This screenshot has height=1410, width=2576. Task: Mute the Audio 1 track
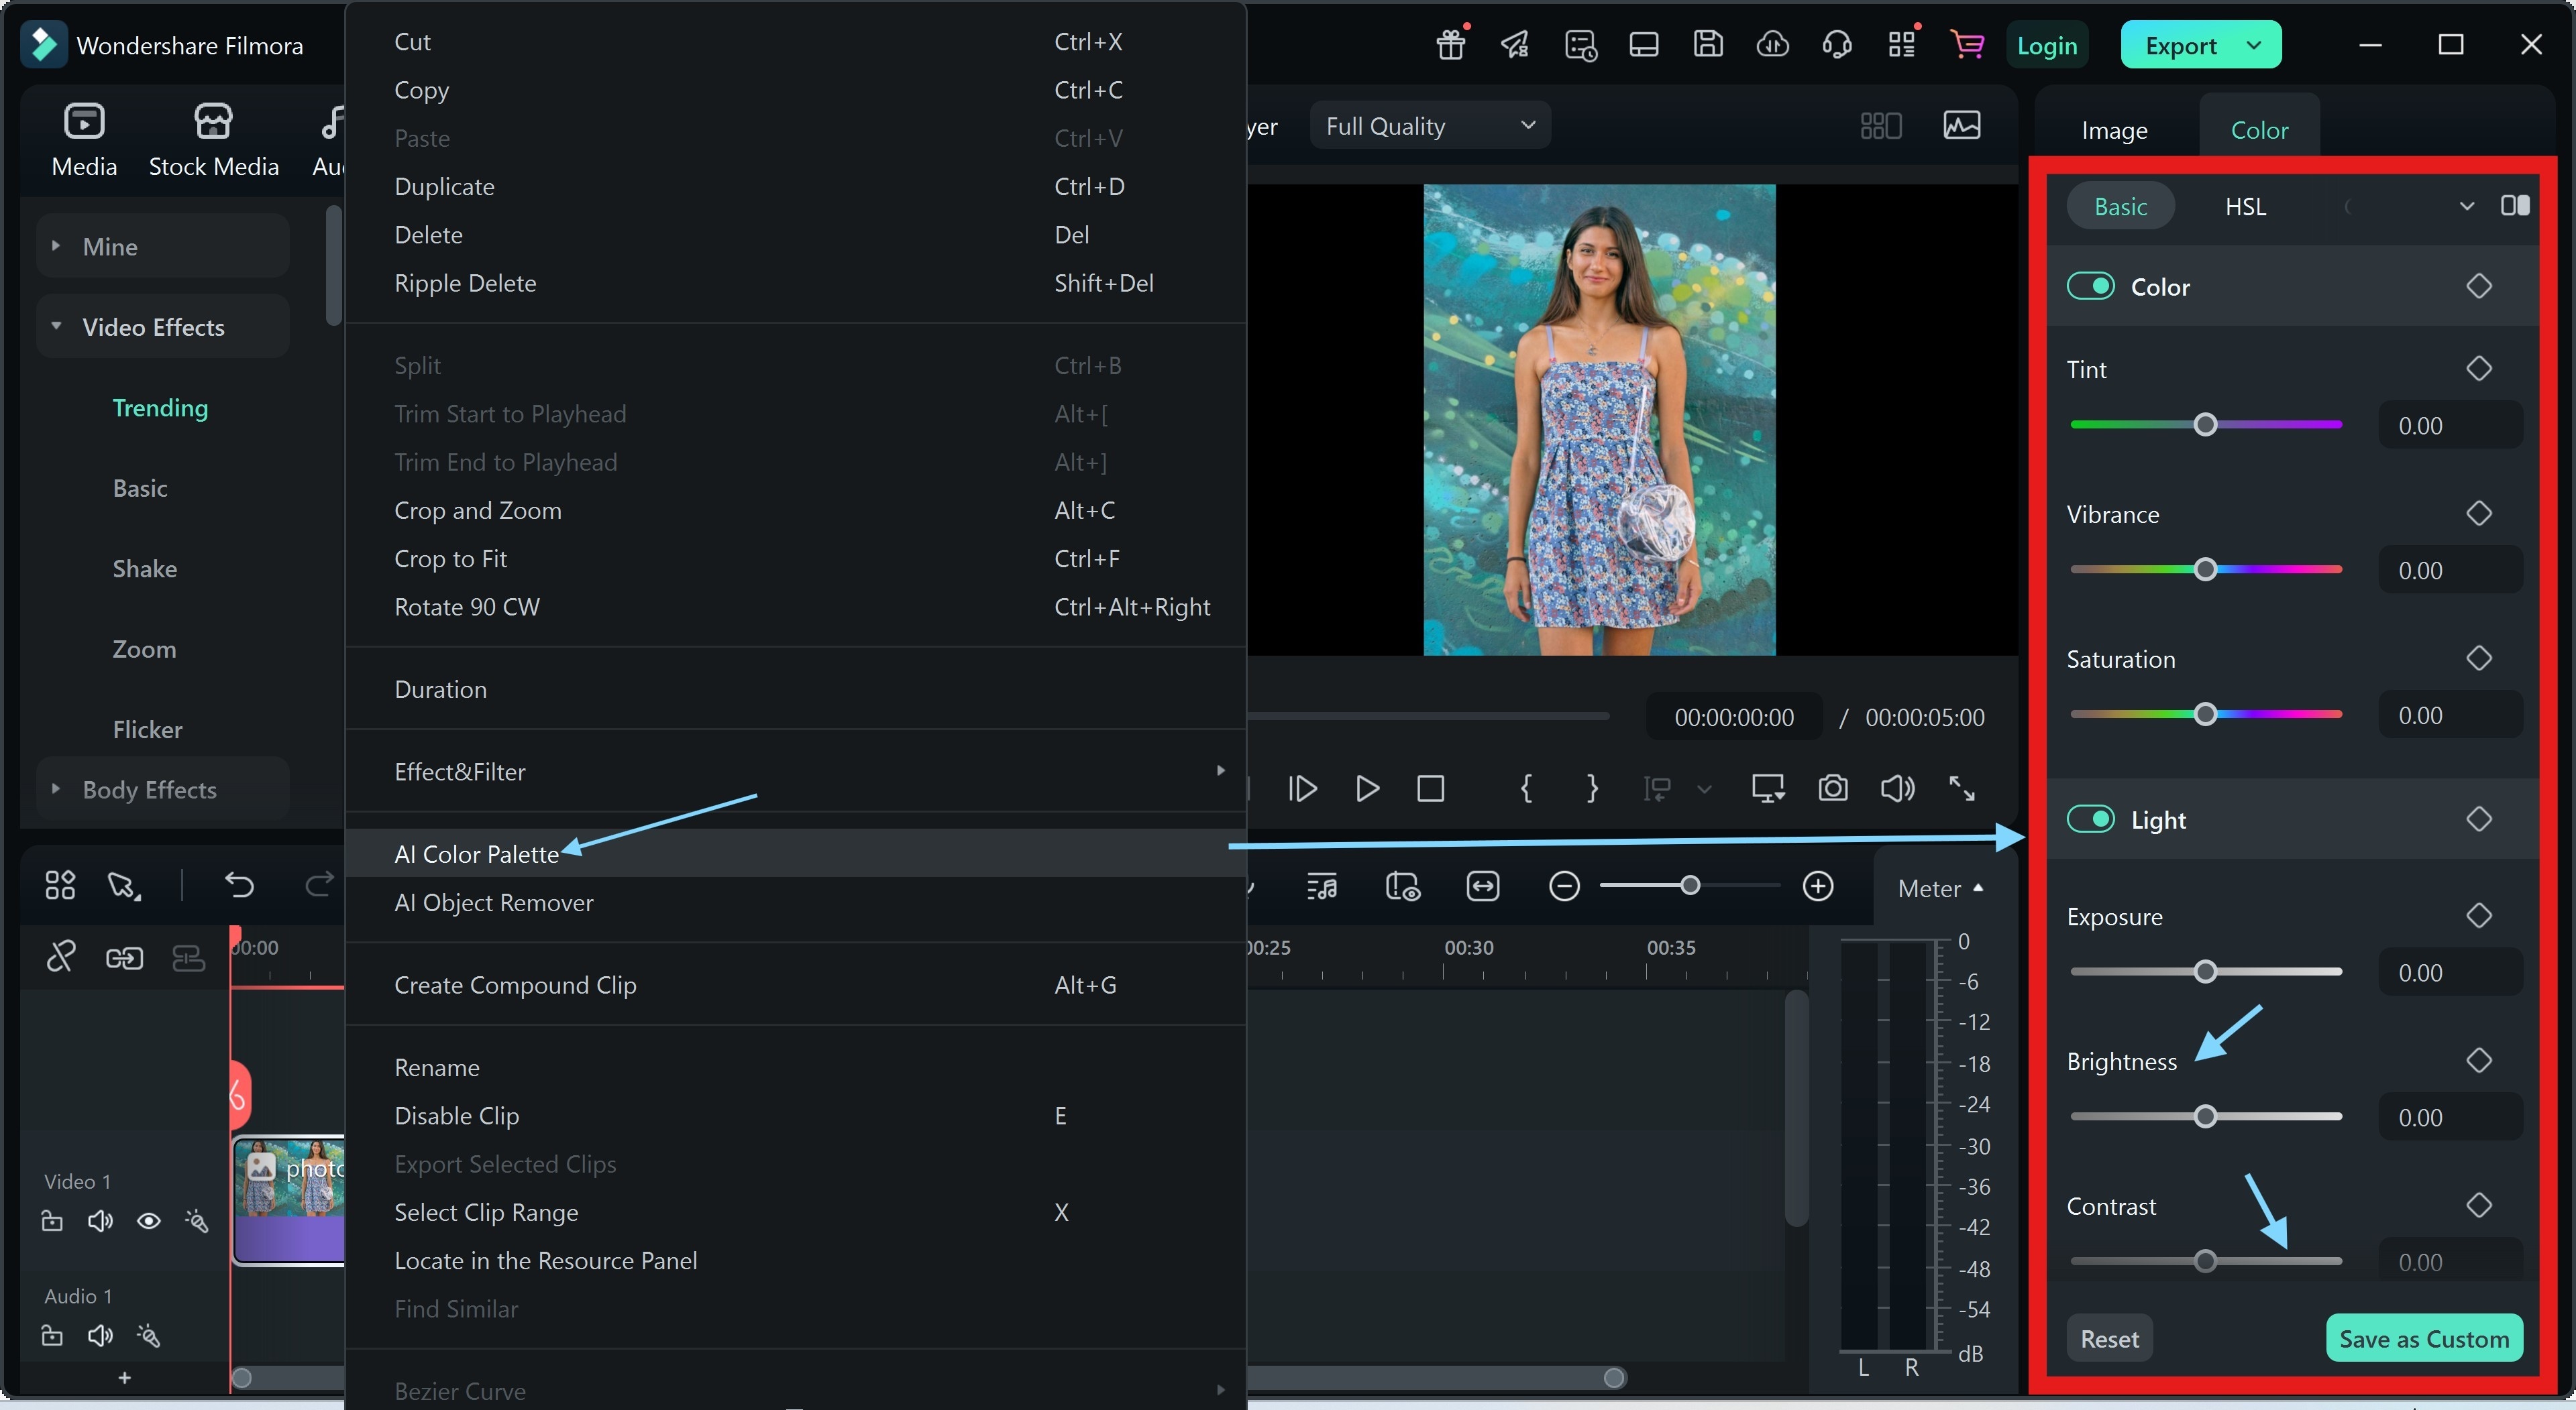[100, 1336]
